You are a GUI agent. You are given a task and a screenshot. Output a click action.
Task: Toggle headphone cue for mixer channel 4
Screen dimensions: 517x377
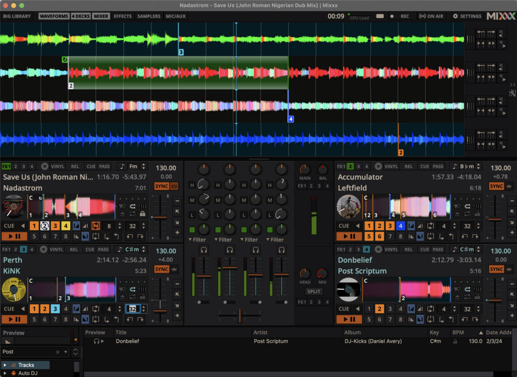coord(281,250)
